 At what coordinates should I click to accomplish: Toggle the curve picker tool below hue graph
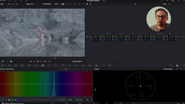[x=2, y=100]
